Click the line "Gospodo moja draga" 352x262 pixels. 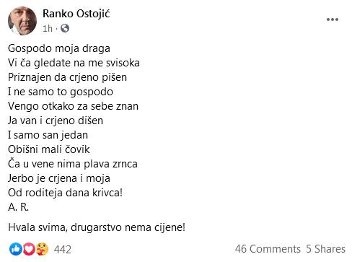tap(59, 48)
